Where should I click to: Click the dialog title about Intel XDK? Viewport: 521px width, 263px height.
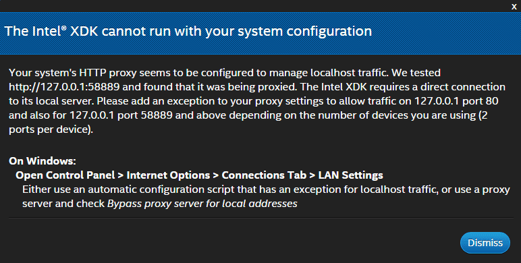click(188, 31)
